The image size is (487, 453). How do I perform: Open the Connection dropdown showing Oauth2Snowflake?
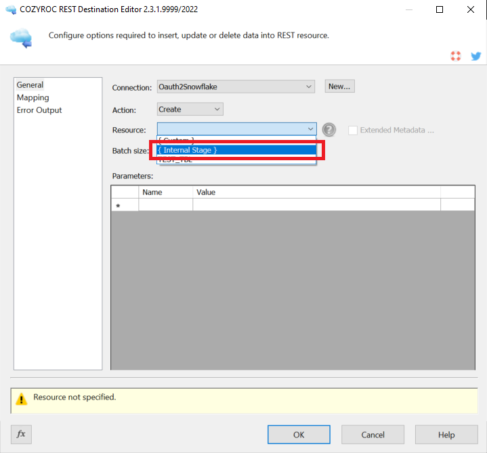coord(236,87)
